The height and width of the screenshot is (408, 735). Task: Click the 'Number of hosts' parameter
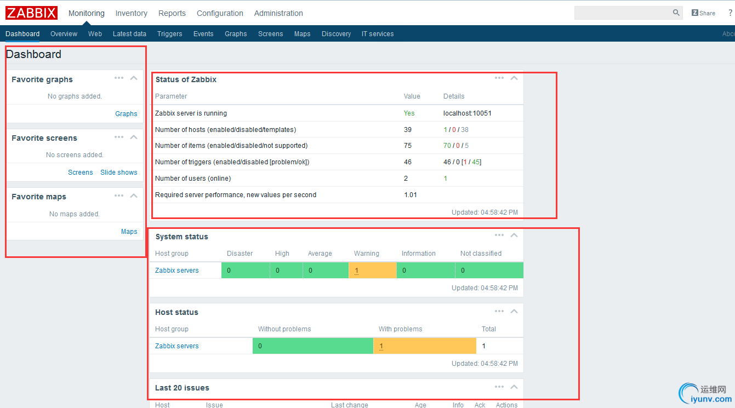click(225, 130)
